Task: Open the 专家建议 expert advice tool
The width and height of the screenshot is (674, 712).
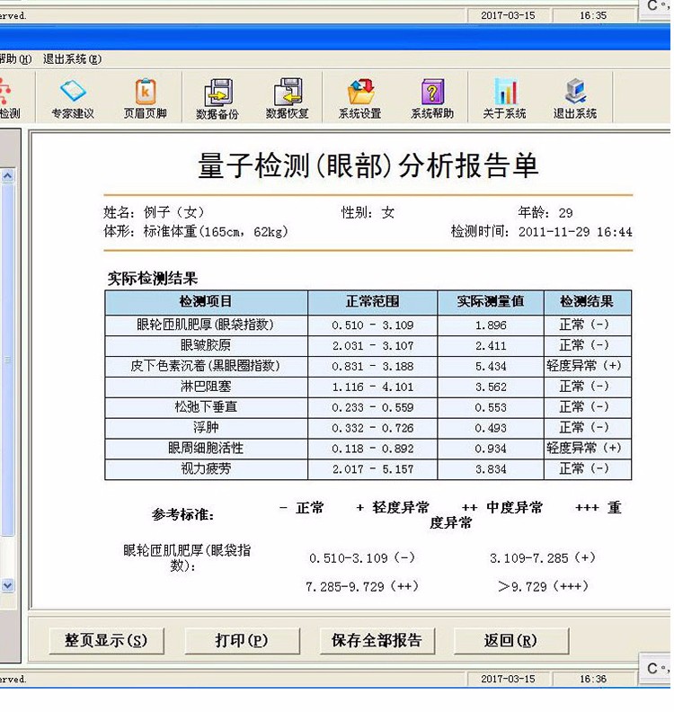Action: (72, 98)
